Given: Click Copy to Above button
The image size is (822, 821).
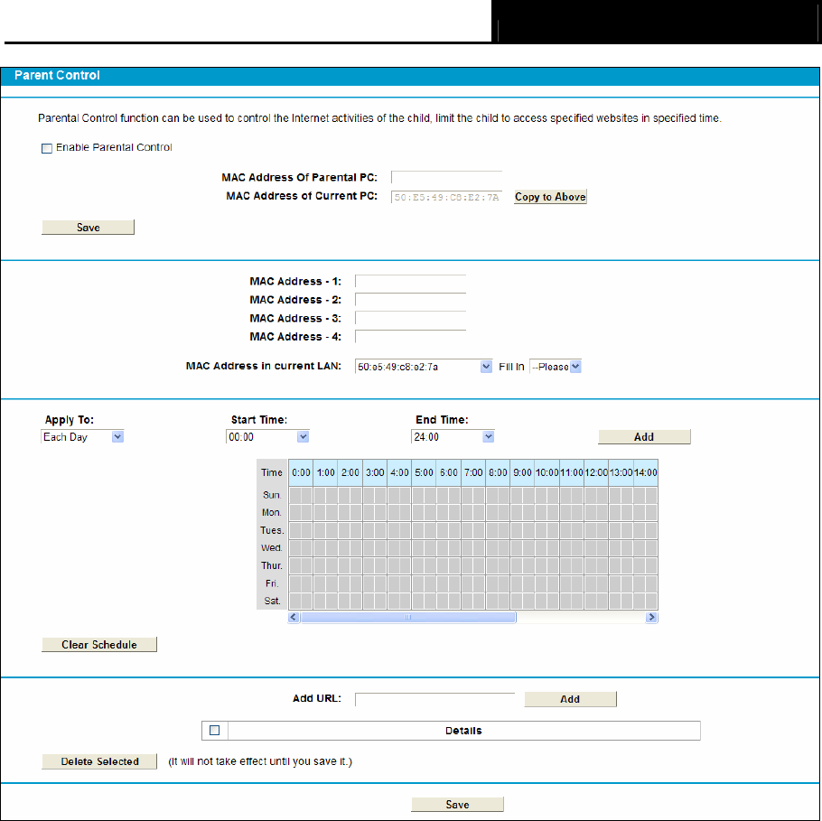Looking at the screenshot, I should (x=550, y=197).
